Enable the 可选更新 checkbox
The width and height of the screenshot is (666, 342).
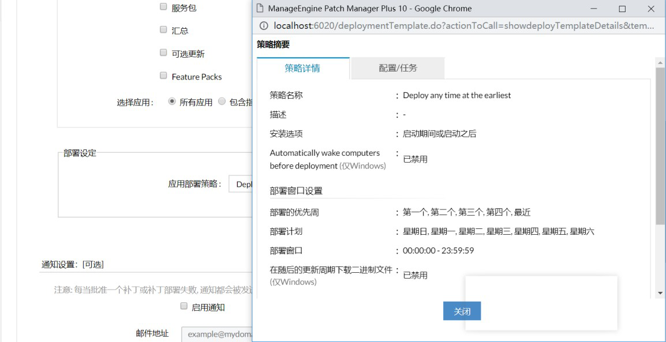(x=163, y=53)
